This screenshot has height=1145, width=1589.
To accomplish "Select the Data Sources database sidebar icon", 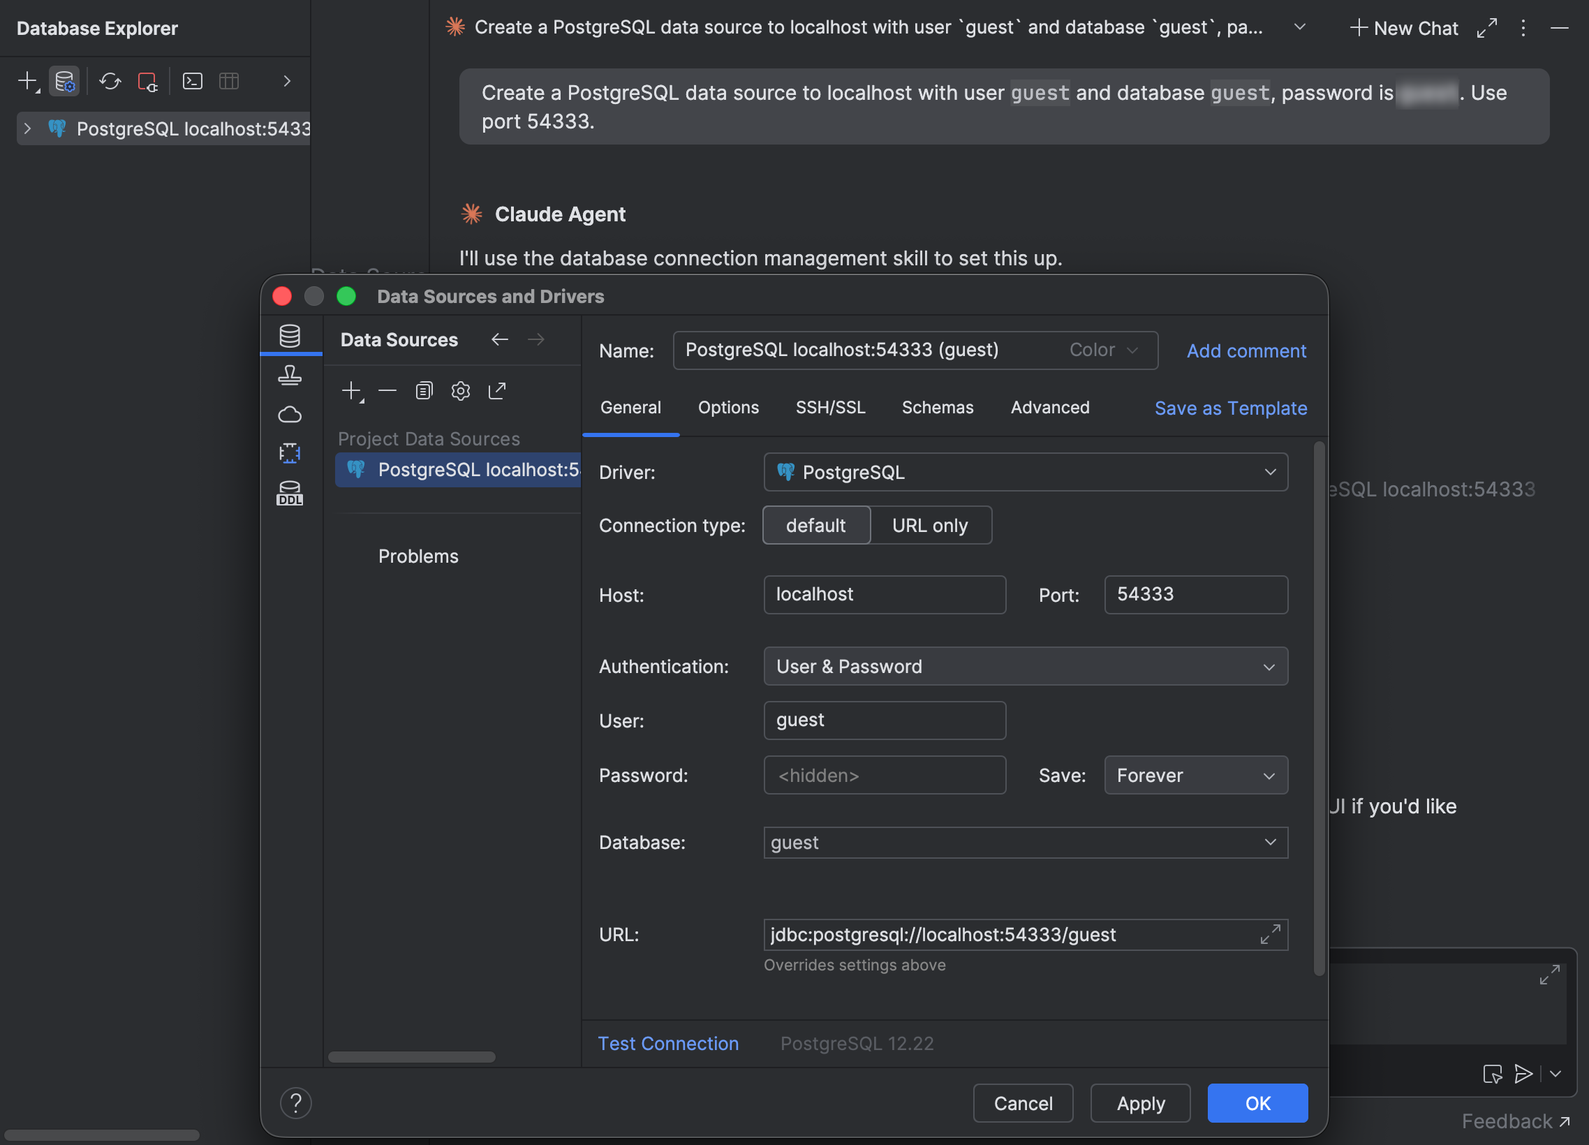I will click(x=290, y=336).
